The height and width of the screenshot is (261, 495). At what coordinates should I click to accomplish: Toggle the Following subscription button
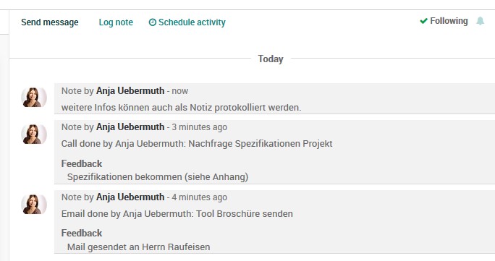click(444, 21)
